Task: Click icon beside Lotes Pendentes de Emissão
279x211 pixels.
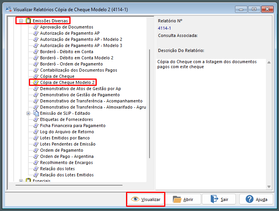Action: pyautogui.click(x=36, y=144)
